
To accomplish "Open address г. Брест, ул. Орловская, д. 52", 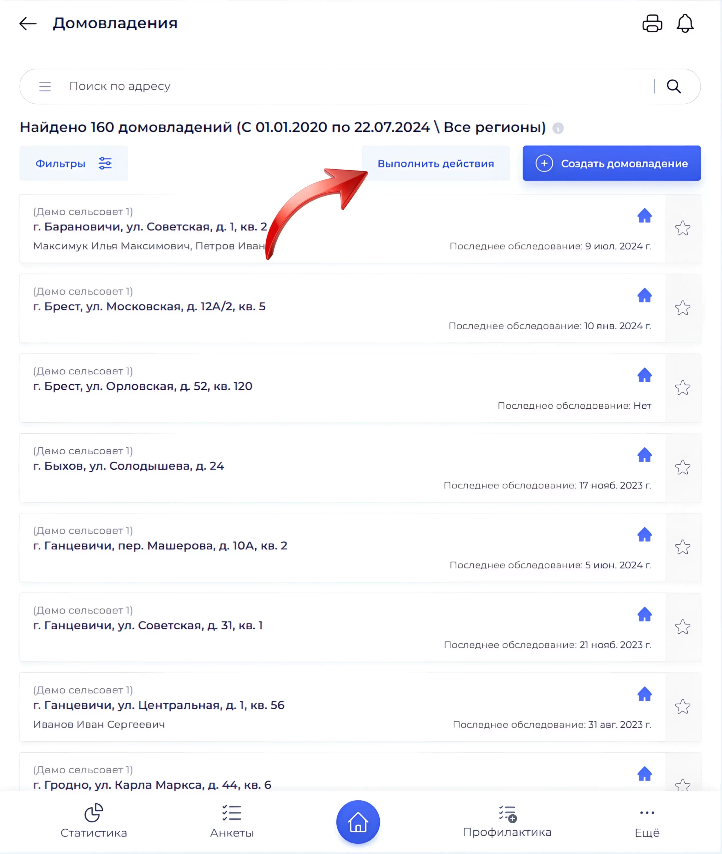I will click(x=143, y=386).
